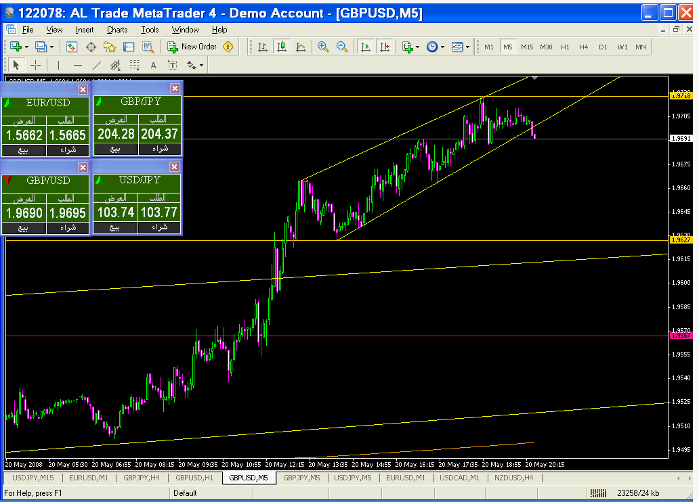Zoom in on the chart
Viewport: 699px width, 502px height.
coord(323,47)
